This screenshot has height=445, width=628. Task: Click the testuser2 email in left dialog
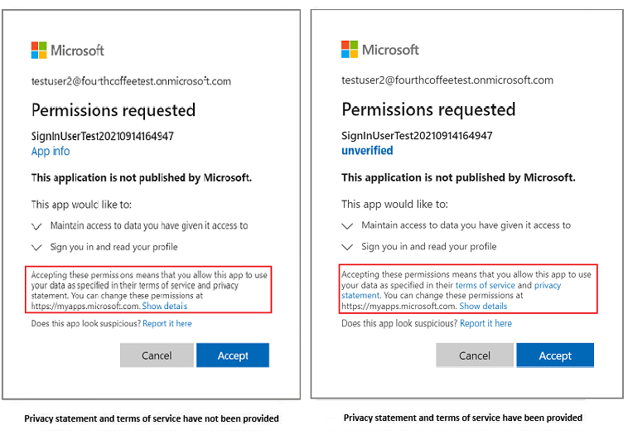tap(131, 81)
